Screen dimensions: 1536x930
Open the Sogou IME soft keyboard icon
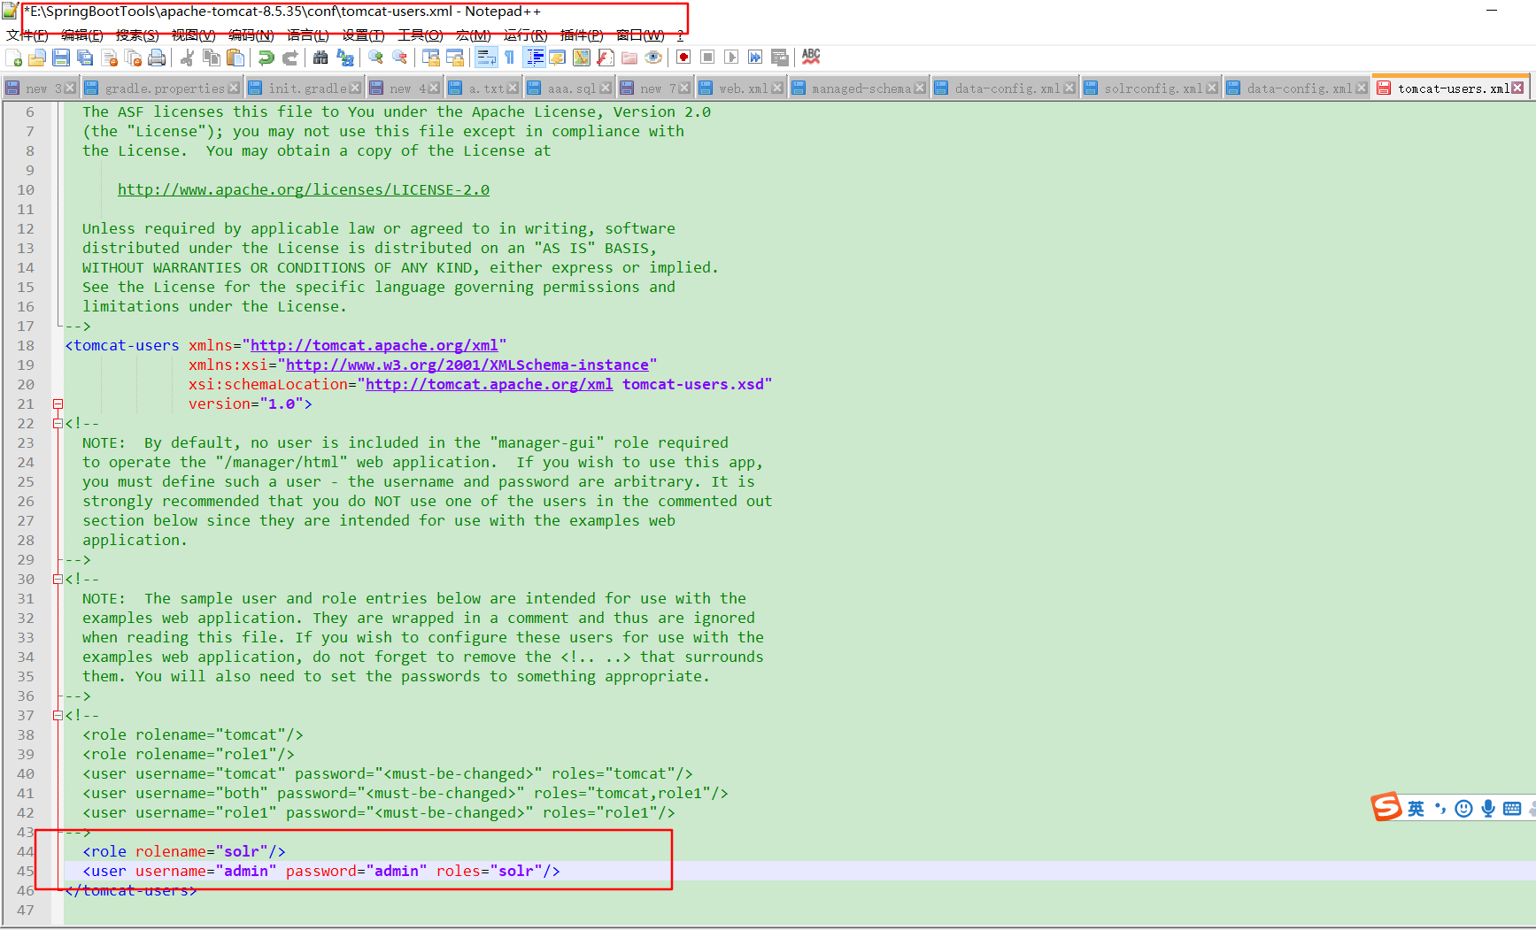click(x=1512, y=808)
